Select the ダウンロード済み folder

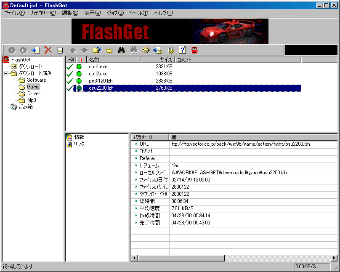[x=35, y=73]
